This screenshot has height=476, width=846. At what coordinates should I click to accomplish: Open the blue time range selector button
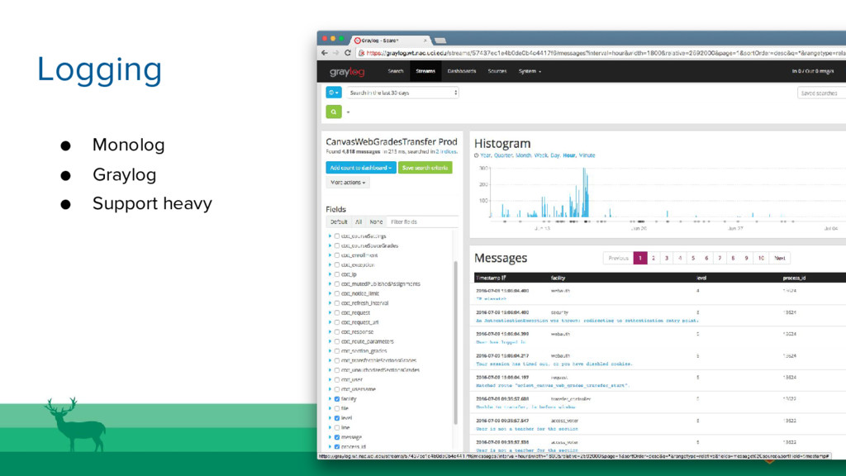[334, 93]
